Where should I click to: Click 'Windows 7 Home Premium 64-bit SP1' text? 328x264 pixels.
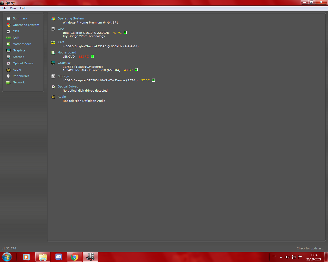tap(90, 23)
